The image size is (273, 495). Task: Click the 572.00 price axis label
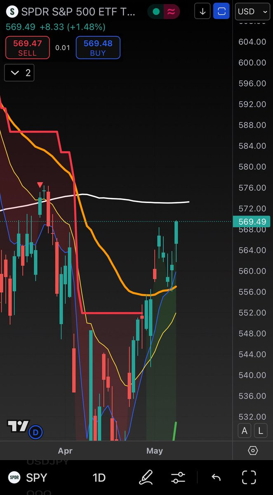tap(252, 208)
